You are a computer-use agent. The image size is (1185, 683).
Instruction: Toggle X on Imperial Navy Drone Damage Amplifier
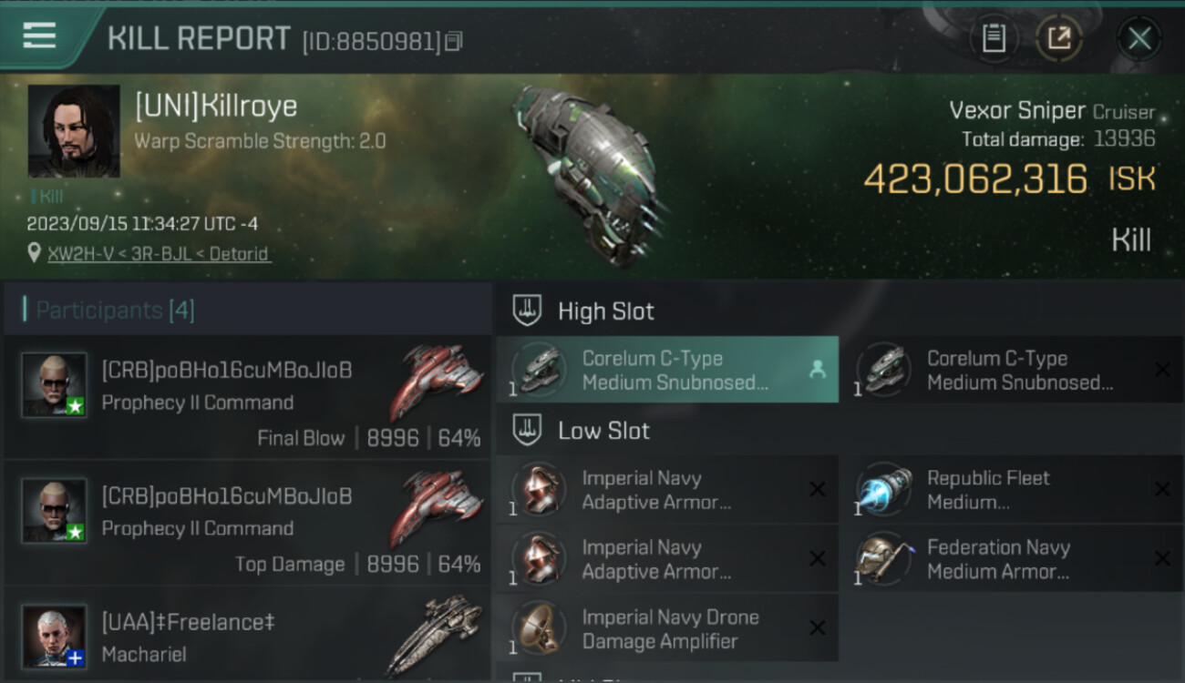coord(818,628)
